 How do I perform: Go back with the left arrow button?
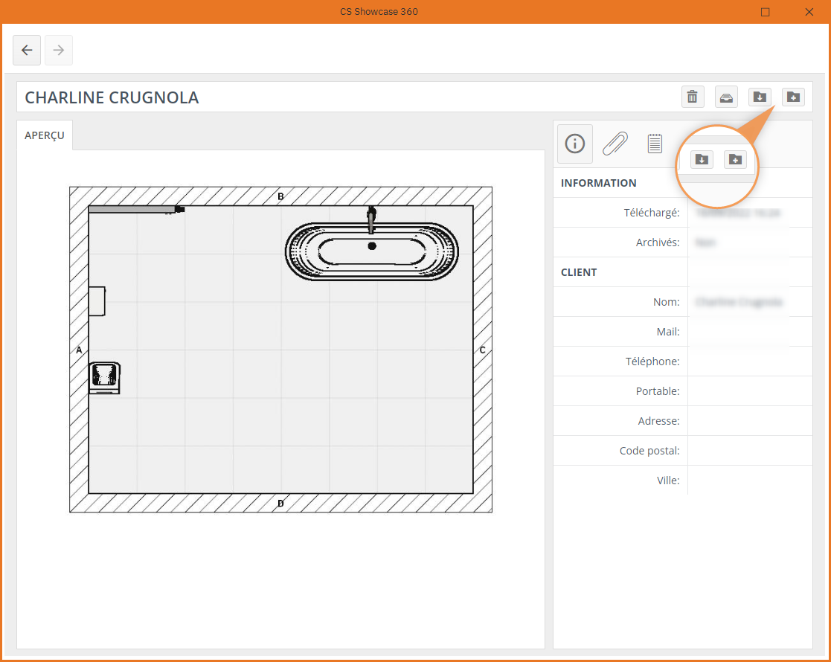tap(27, 51)
